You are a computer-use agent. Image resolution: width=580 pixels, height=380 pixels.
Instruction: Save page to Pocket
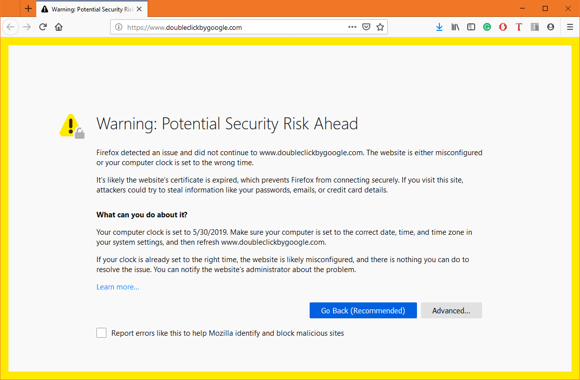click(x=366, y=27)
